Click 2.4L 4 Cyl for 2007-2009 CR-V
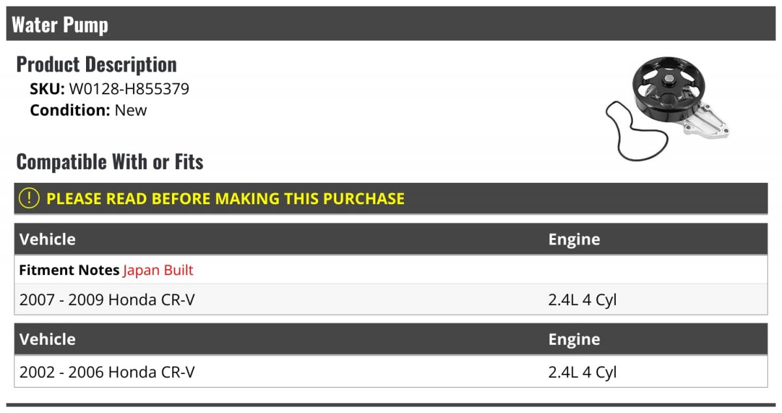Viewport: 782px width, 413px height. coord(583,300)
